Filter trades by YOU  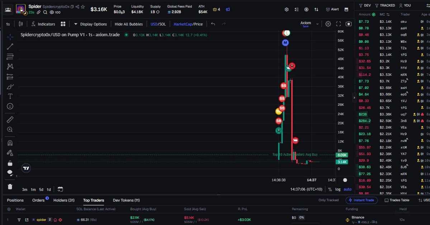pyautogui.click(x=405, y=5)
